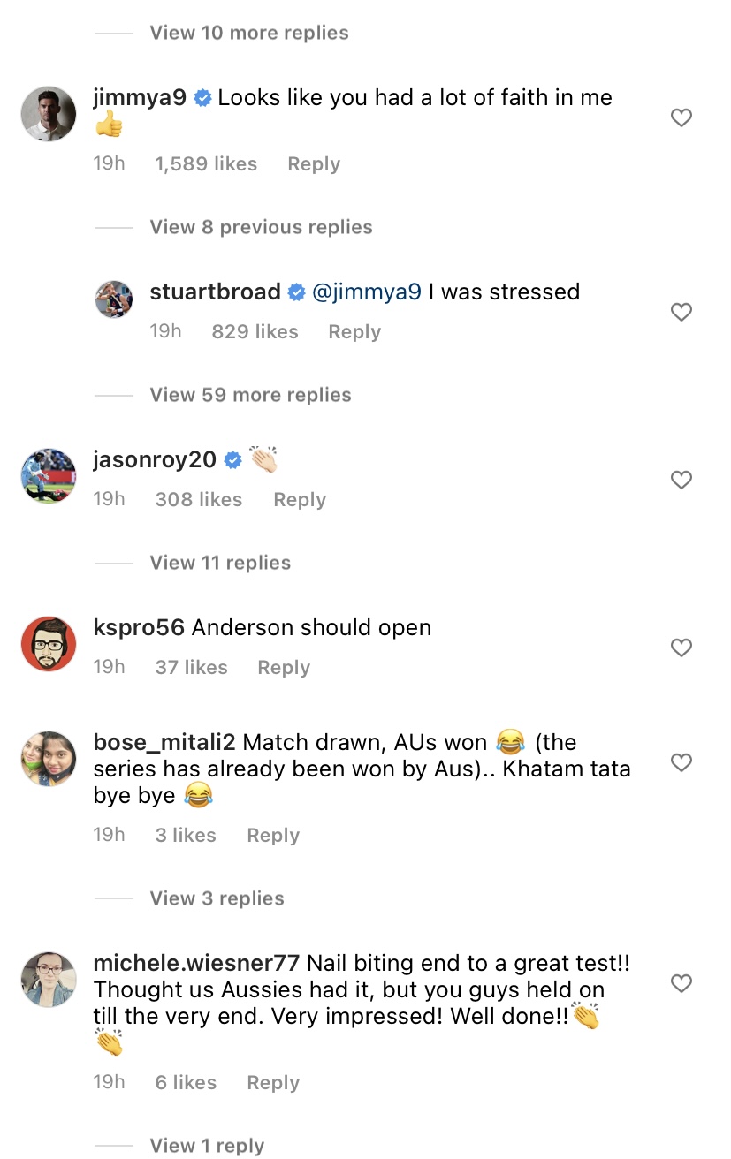This screenshot has width=731, height=1159.
Task: Open michele.wiesner77's profile photo
Action: click(x=49, y=980)
